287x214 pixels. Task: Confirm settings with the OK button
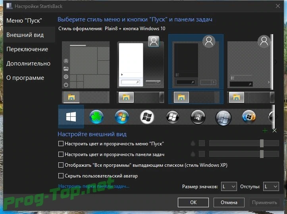pyautogui.click(x=193, y=202)
